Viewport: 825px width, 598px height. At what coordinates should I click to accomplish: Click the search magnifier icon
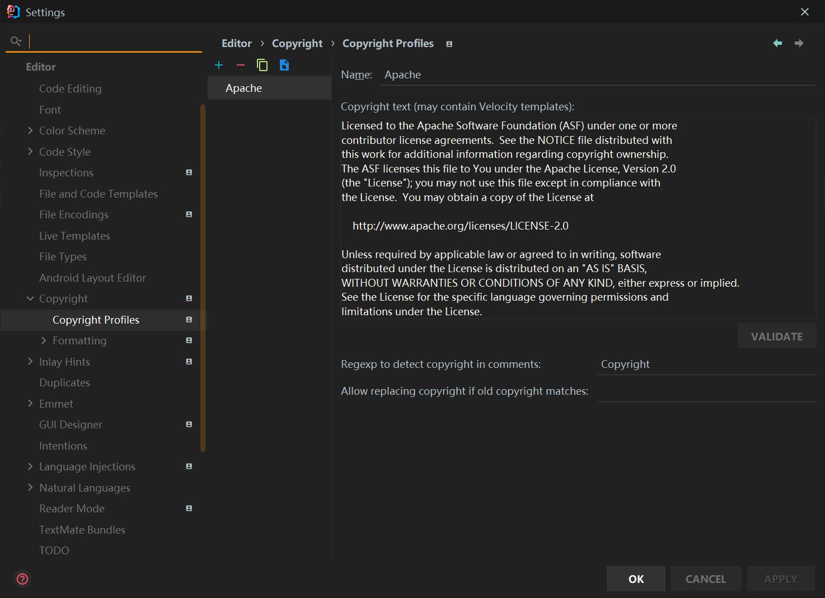click(16, 41)
